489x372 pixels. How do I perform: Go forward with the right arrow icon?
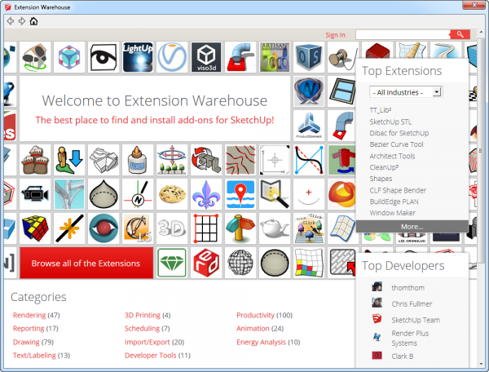pyautogui.click(x=22, y=21)
